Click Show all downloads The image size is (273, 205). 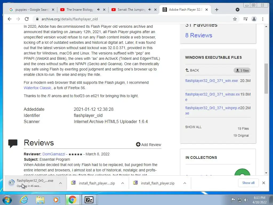[x=248, y=183]
